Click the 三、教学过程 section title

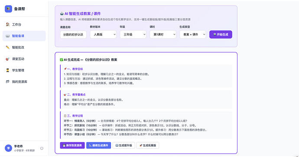75,116
